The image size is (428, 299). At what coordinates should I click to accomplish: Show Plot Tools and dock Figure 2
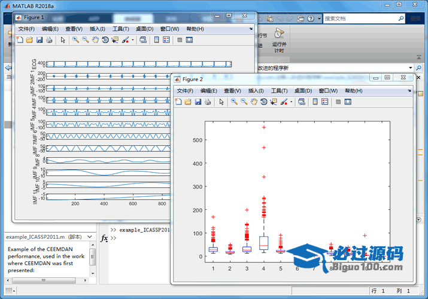(x=348, y=102)
